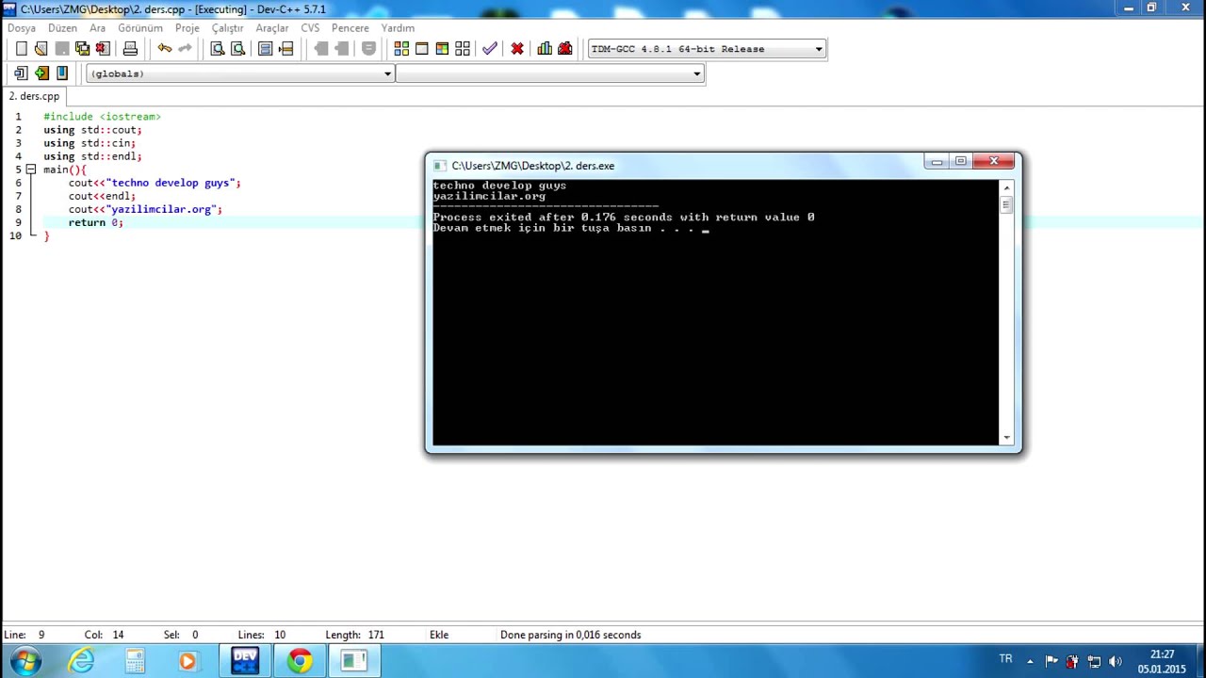Click the Compile & Run icon
The width and height of the screenshot is (1206, 678).
click(442, 49)
